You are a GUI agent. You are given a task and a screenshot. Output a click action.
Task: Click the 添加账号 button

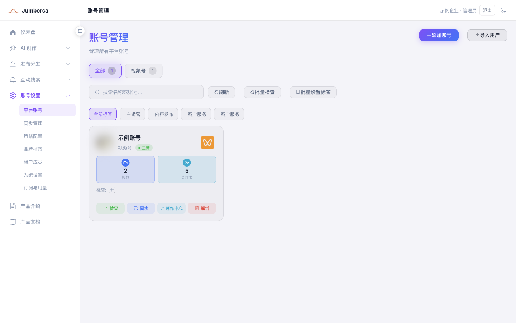tap(439, 35)
